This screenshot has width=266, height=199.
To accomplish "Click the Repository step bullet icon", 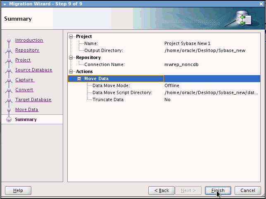I will coord(9,50).
